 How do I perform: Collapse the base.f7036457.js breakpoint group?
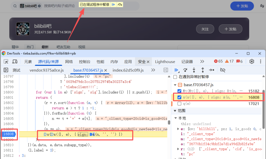(x=175, y=85)
